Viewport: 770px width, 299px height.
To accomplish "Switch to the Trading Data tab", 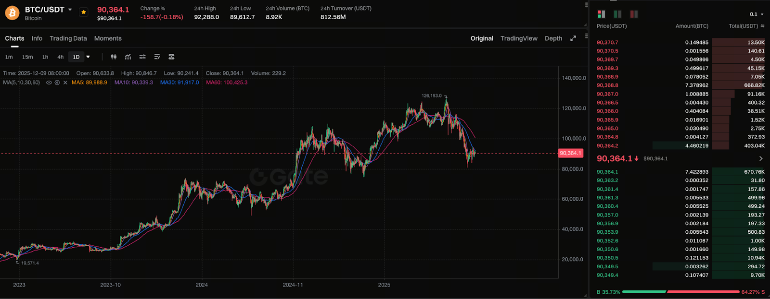I will click(x=68, y=38).
